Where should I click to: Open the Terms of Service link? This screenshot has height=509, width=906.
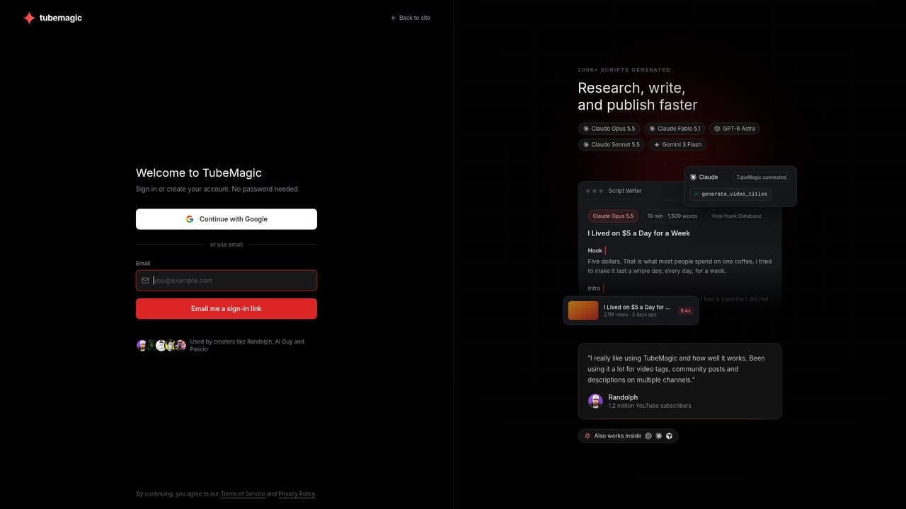click(243, 494)
